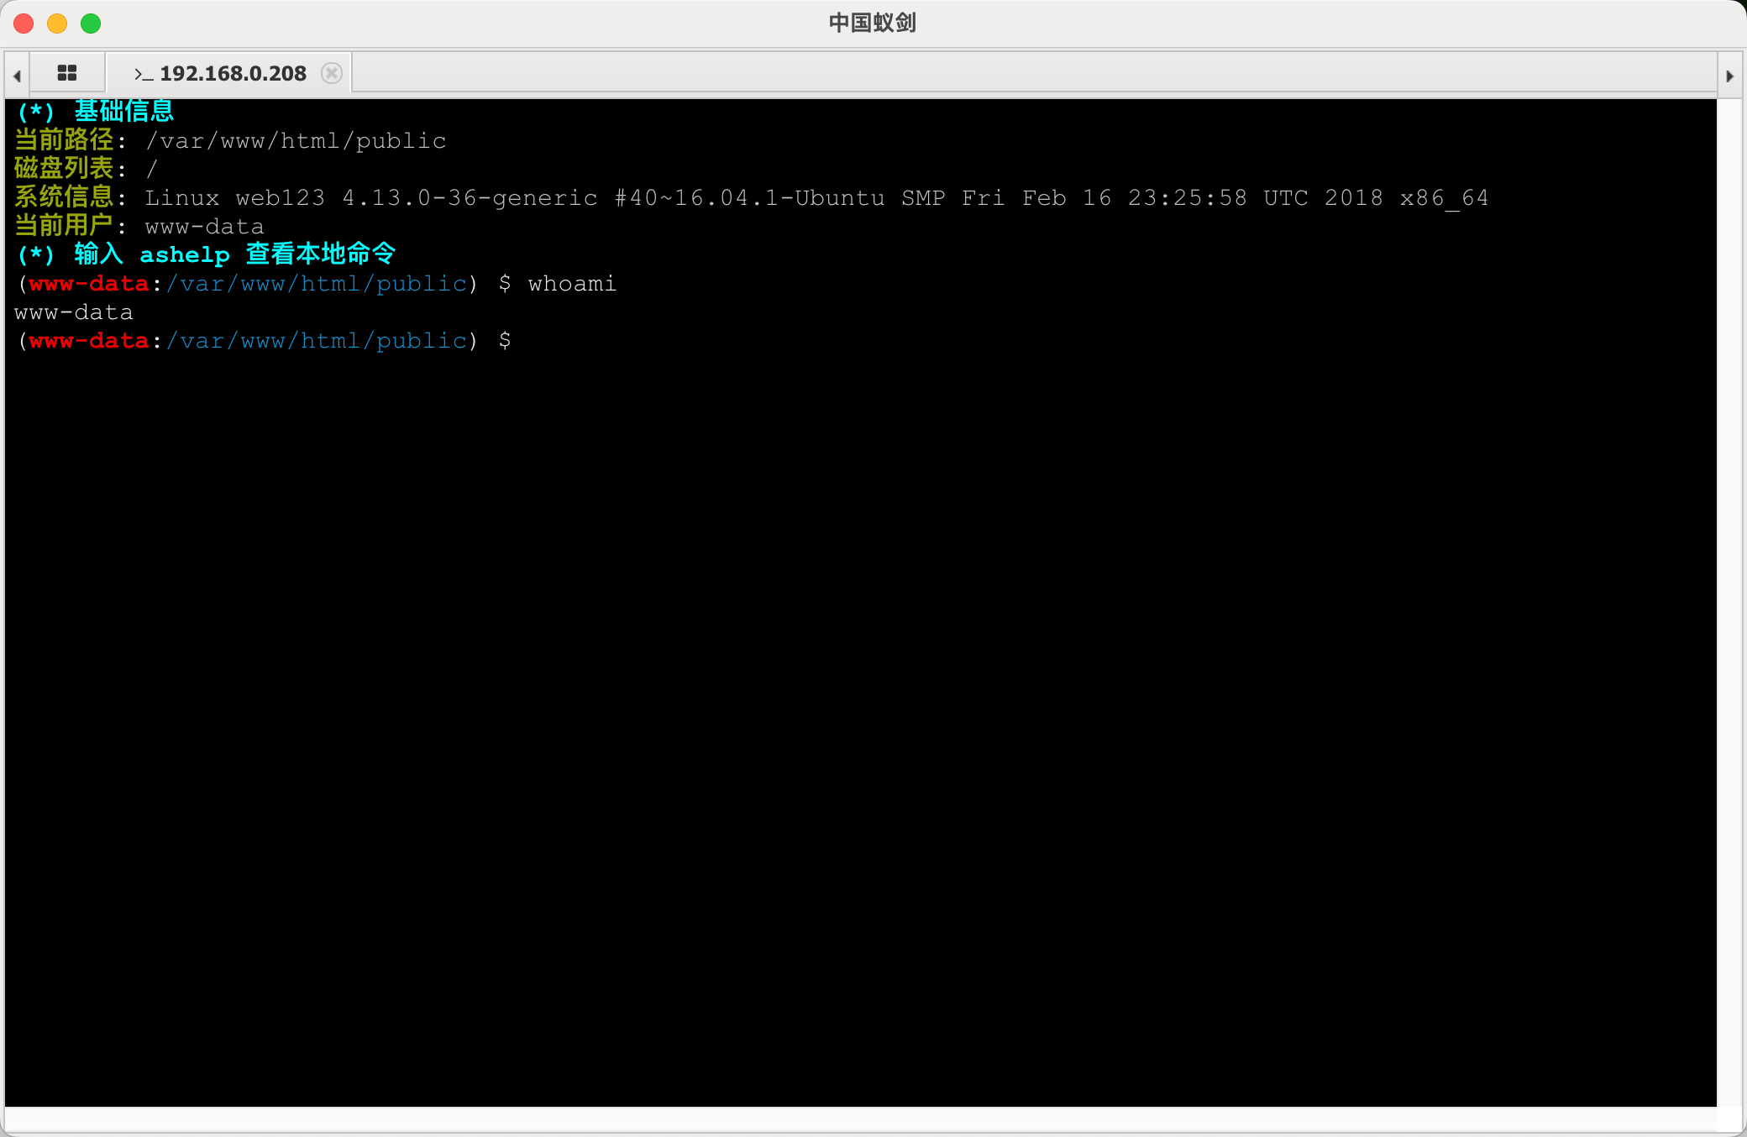
Task: Click the 中国蚁剑 window title
Action: (872, 23)
